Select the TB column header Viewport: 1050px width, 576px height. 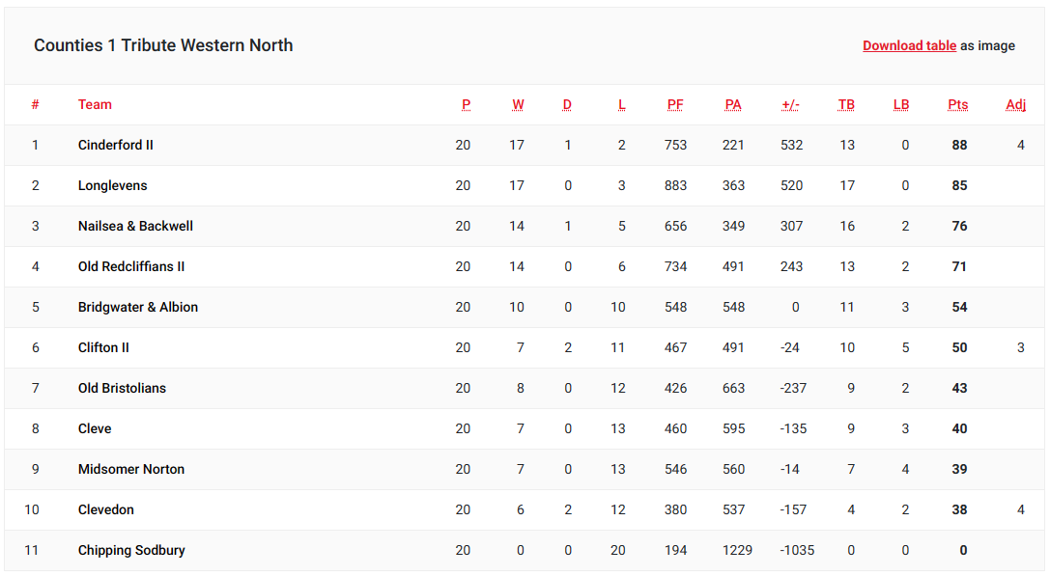point(846,104)
